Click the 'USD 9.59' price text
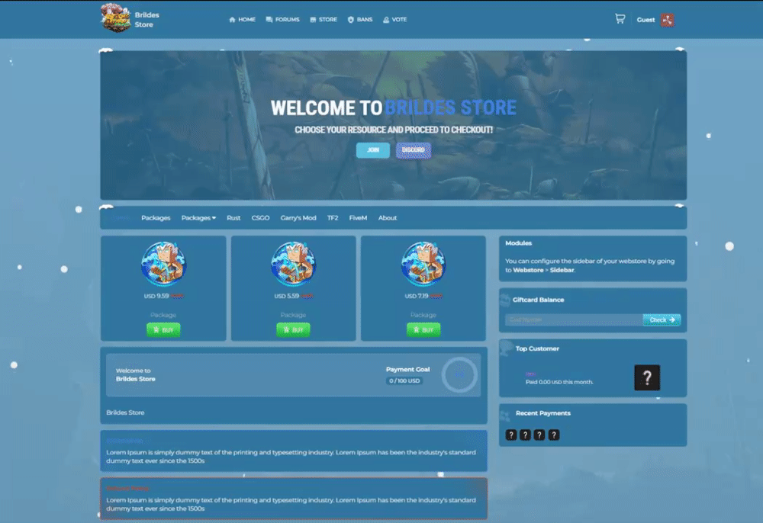763x523 pixels. [156, 296]
